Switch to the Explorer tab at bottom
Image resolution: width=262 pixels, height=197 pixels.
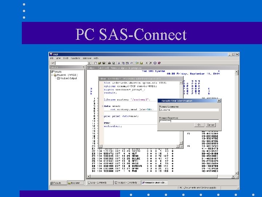click(75, 183)
